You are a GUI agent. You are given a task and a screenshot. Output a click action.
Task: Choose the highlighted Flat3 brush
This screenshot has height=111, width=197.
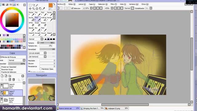coord(38,19)
